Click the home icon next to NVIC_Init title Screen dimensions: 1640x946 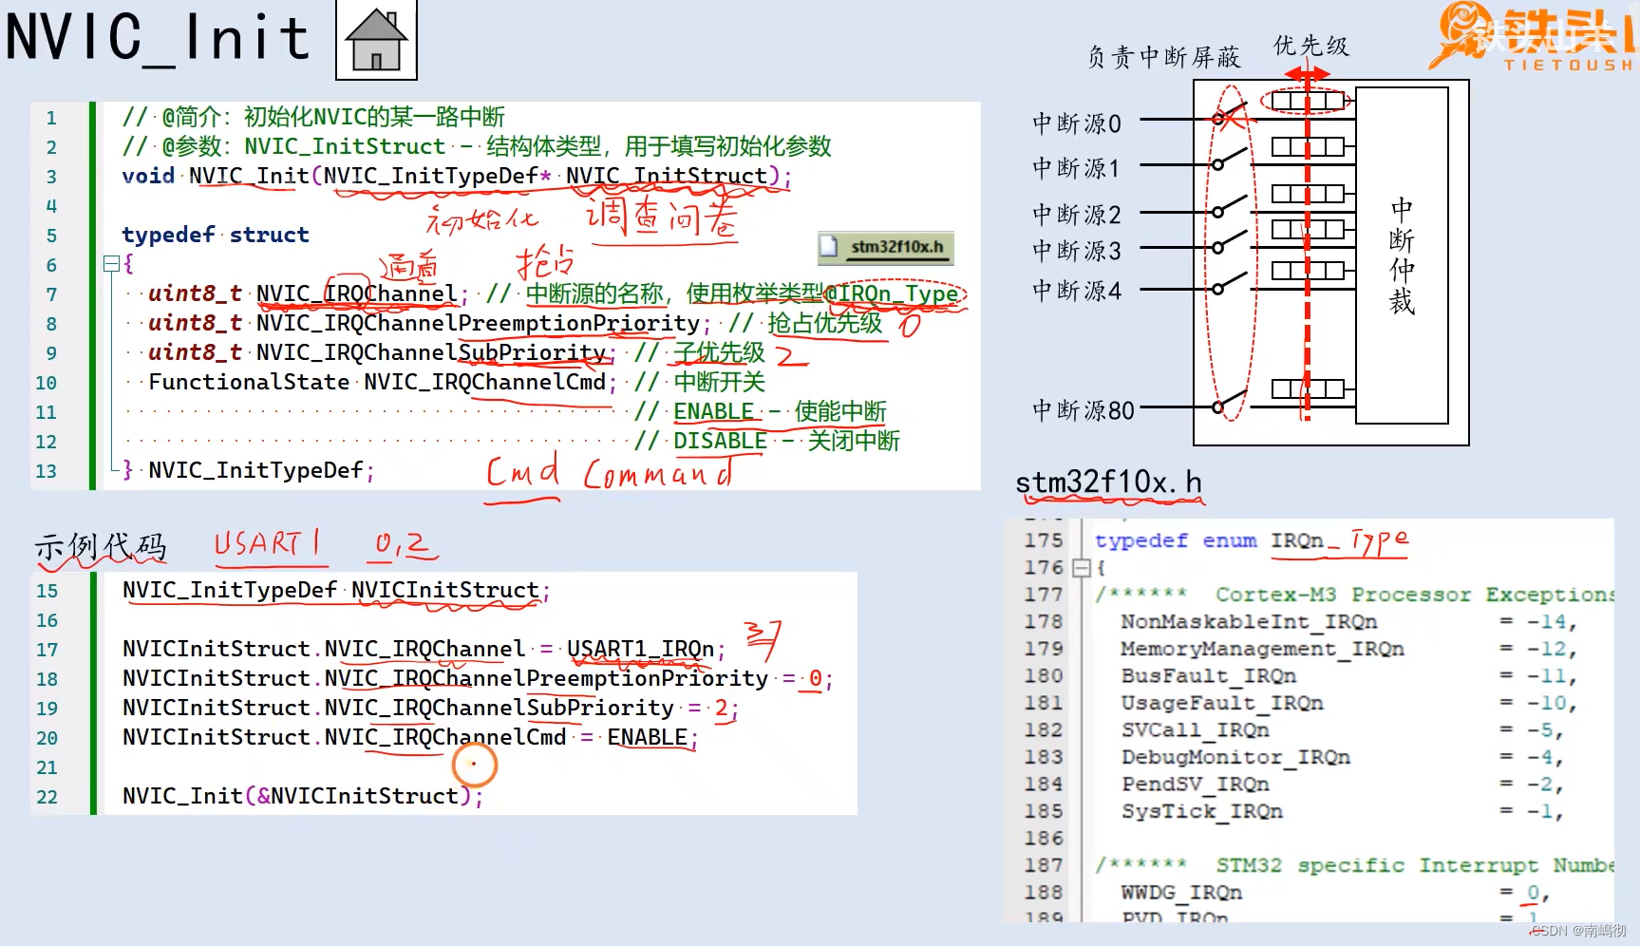click(377, 40)
